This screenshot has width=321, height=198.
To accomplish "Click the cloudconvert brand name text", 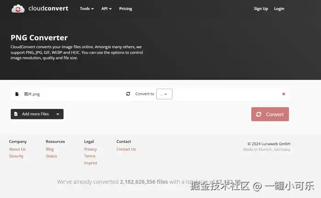I will pyautogui.click(x=48, y=8).
